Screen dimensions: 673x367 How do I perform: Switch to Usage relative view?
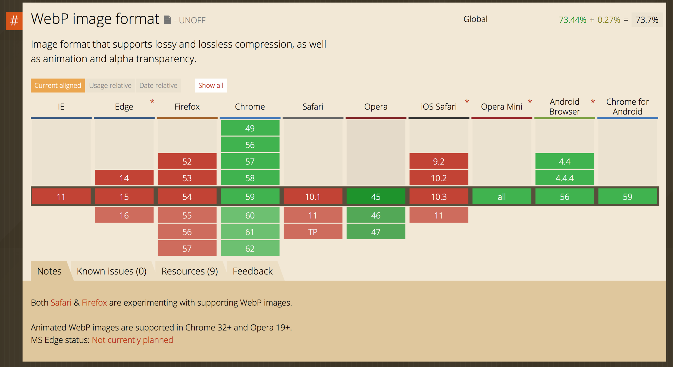point(110,85)
